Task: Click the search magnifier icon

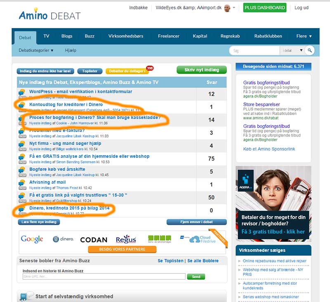Action: [x=310, y=50]
